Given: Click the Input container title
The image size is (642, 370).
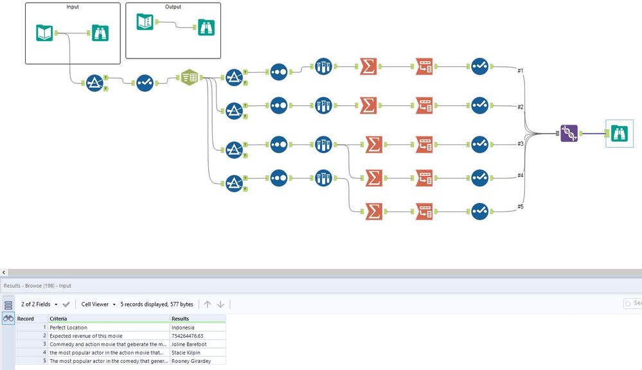Looking at the screenshot, I should point(73,6).
